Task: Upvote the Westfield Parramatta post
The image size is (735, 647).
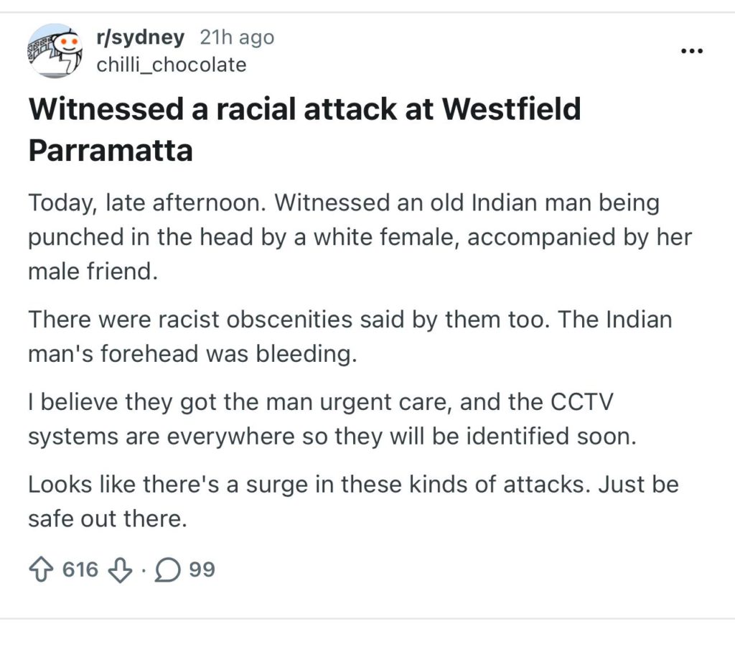Action: click(x=41, y=570)
